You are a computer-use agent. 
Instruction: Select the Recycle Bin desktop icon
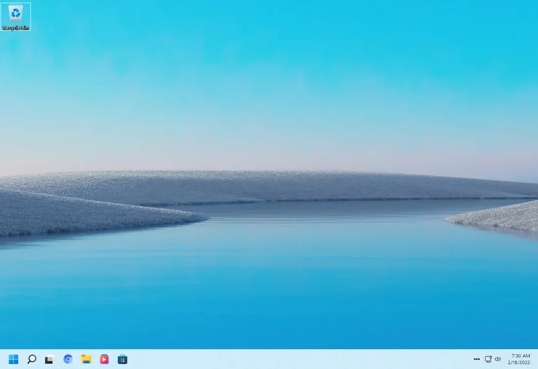click(16, 17)
